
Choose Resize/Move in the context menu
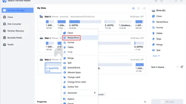[80, 38]
